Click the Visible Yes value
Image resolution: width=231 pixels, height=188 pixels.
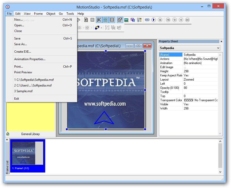pyautogui.click(x=200, y=104)
